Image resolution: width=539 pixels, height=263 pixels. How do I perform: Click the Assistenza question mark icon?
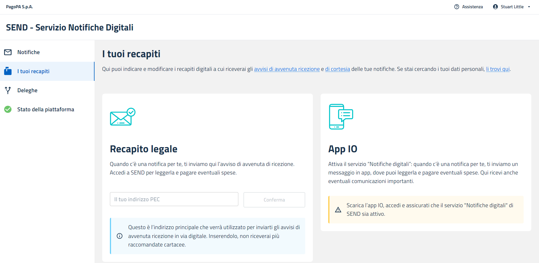click(x=457, y=7)
